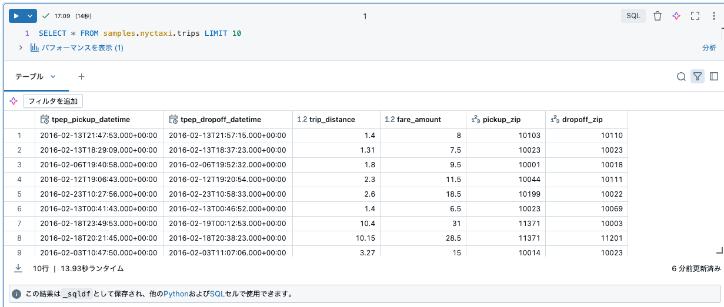
Task: Toggle the filter funnel icon
Action: (x=698, y=76)
